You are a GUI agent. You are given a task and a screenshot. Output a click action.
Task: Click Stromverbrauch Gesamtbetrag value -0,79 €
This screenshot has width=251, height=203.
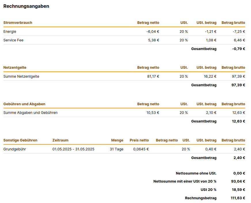pos(239,49)
